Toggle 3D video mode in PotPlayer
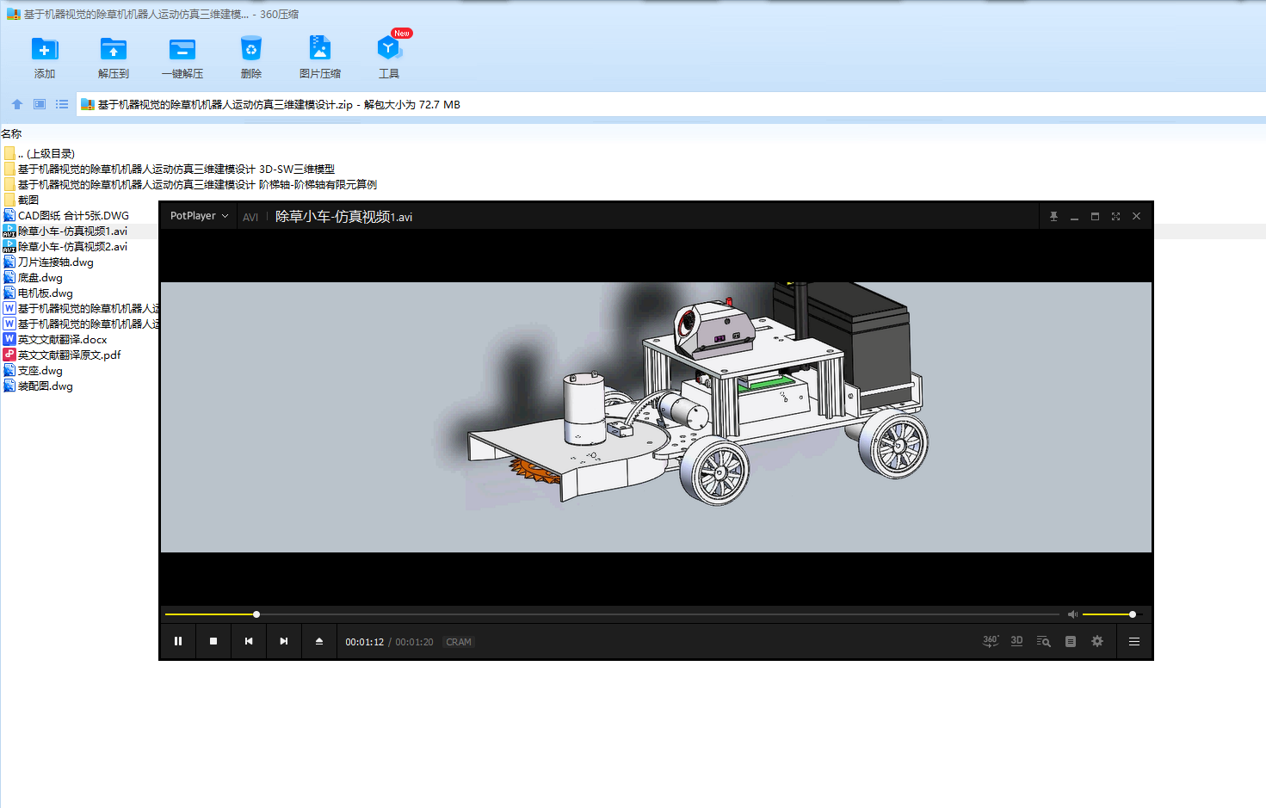Image resolution: width=1266 pixels, height=808 pixels. 1016,641
